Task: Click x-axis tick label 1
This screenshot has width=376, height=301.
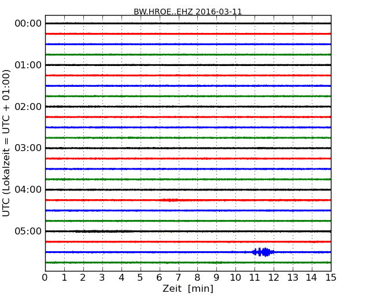Action: pos(64,277)
